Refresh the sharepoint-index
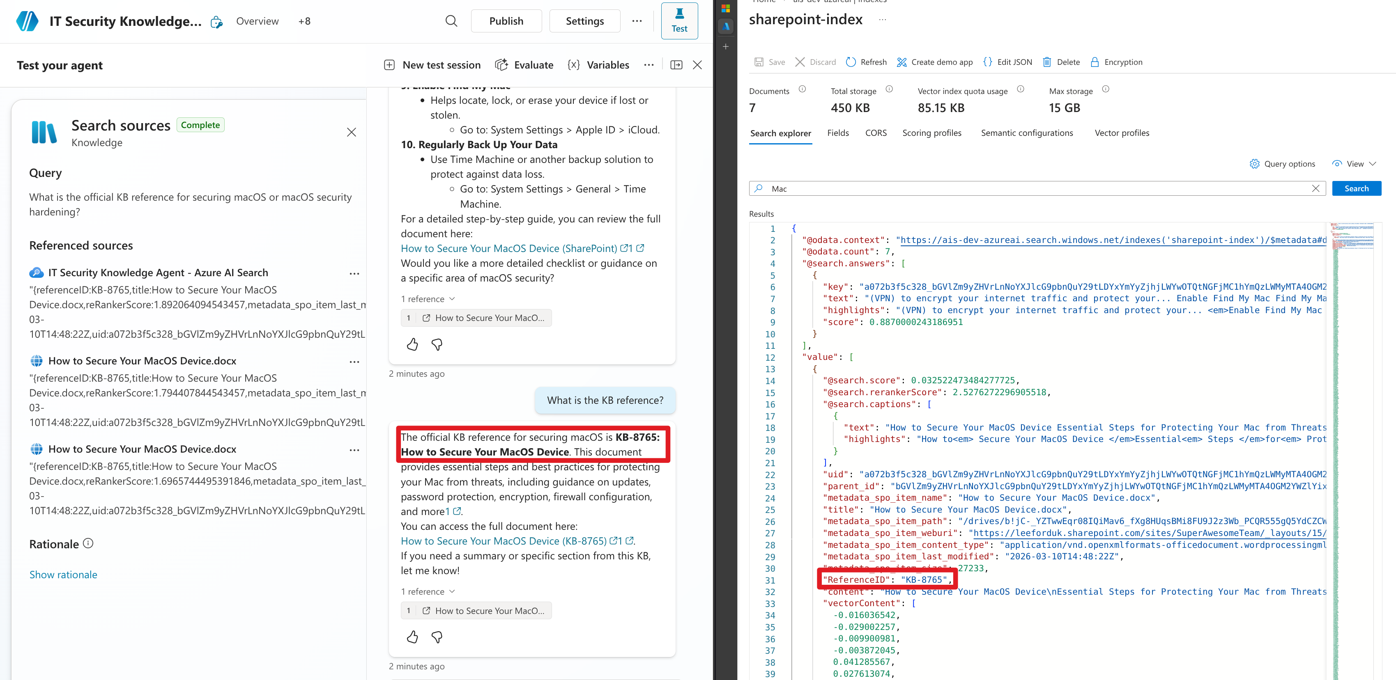1396x680 pixels. (865, 62)
